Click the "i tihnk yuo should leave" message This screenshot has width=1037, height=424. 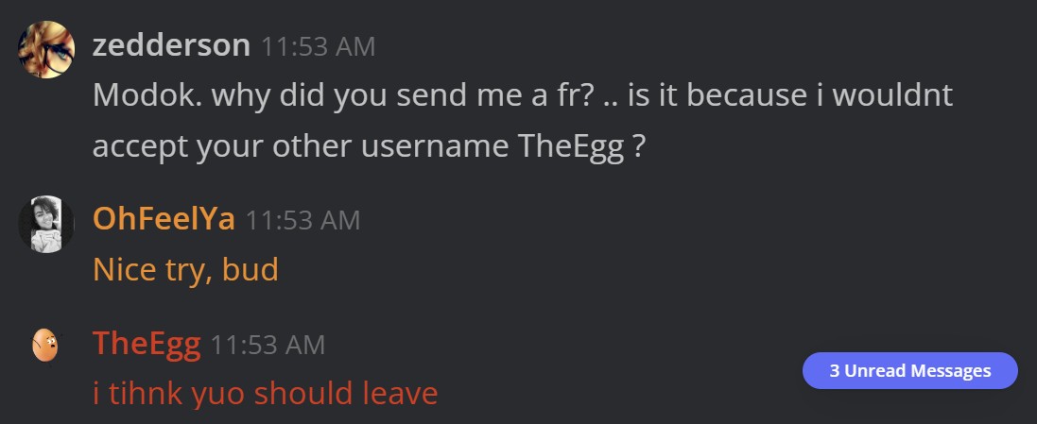pyautogui.click(x=266, y=394)
